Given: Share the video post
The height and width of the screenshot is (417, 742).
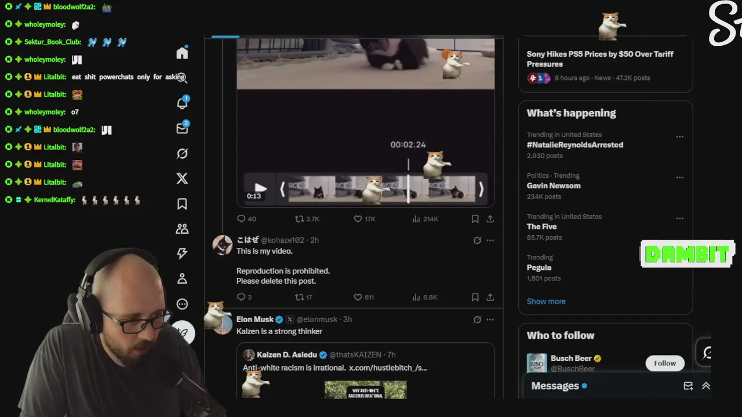Looking at the screenshot, I should (490, 219).
